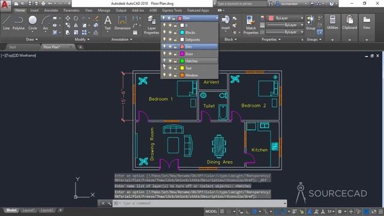Image resolution: width=384 pixels, height=216 pixels.
Task: Turn off the Window layer bulb
Action: coord(164,75)
